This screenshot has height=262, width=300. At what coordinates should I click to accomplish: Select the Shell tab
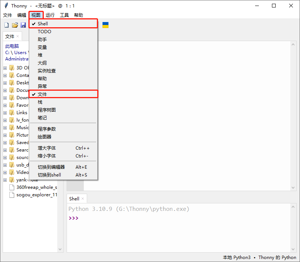tap(74, 199)
